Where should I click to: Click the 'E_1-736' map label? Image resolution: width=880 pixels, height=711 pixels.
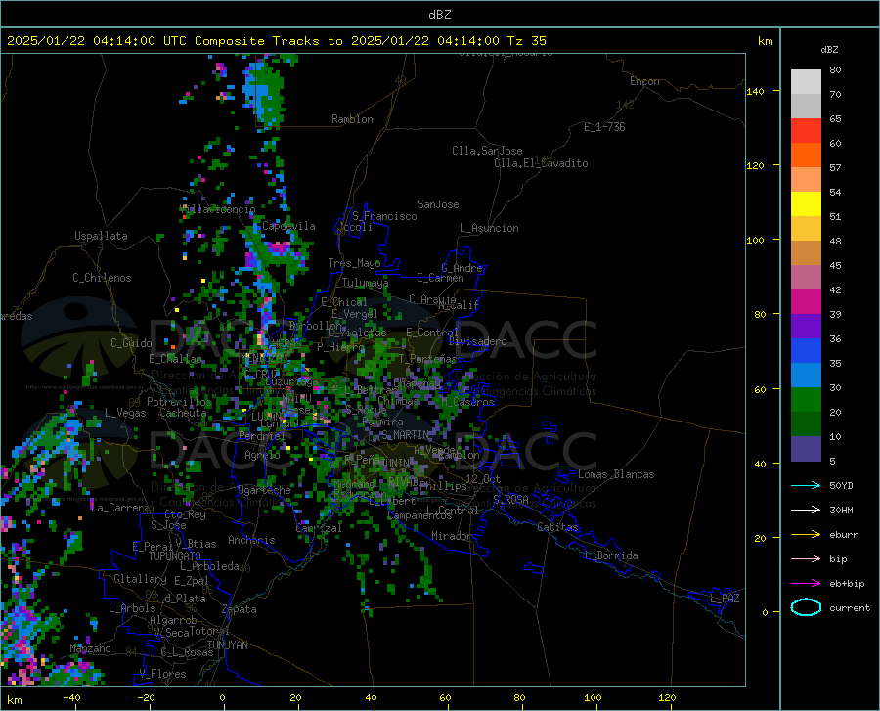604,127
